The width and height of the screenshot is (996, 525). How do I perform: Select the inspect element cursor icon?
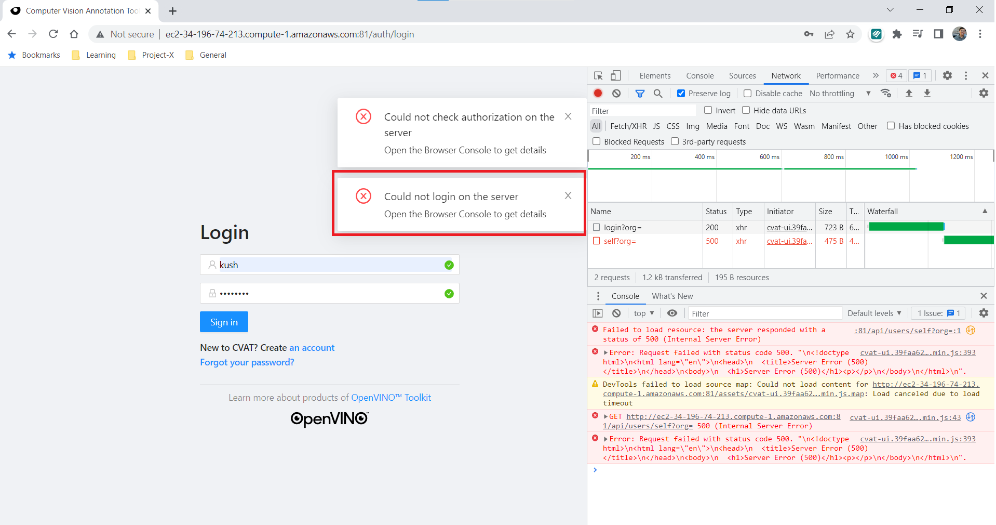pos(598,75)
